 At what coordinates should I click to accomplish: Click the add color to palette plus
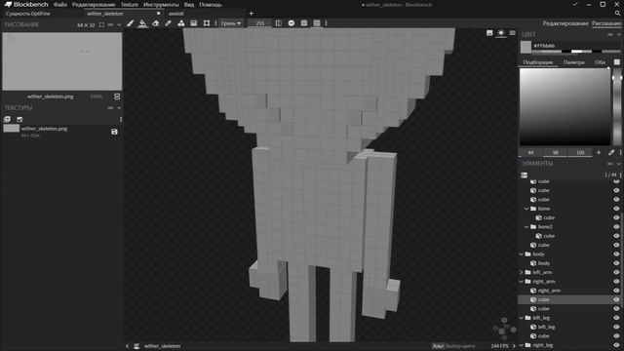point(599,152)
